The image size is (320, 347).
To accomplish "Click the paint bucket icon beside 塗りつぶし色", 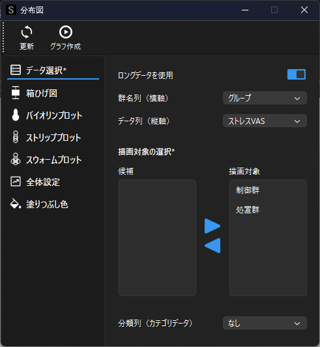I will (16, 204).
